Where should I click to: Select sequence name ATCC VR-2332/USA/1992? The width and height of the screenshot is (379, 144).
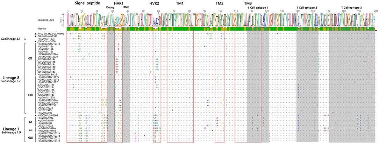click(51, 34)
